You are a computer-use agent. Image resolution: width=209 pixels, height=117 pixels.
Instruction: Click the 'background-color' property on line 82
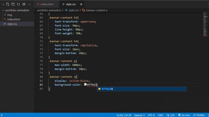tap(68, 85)
